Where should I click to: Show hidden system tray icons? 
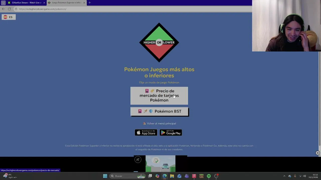tap(284, 176)
